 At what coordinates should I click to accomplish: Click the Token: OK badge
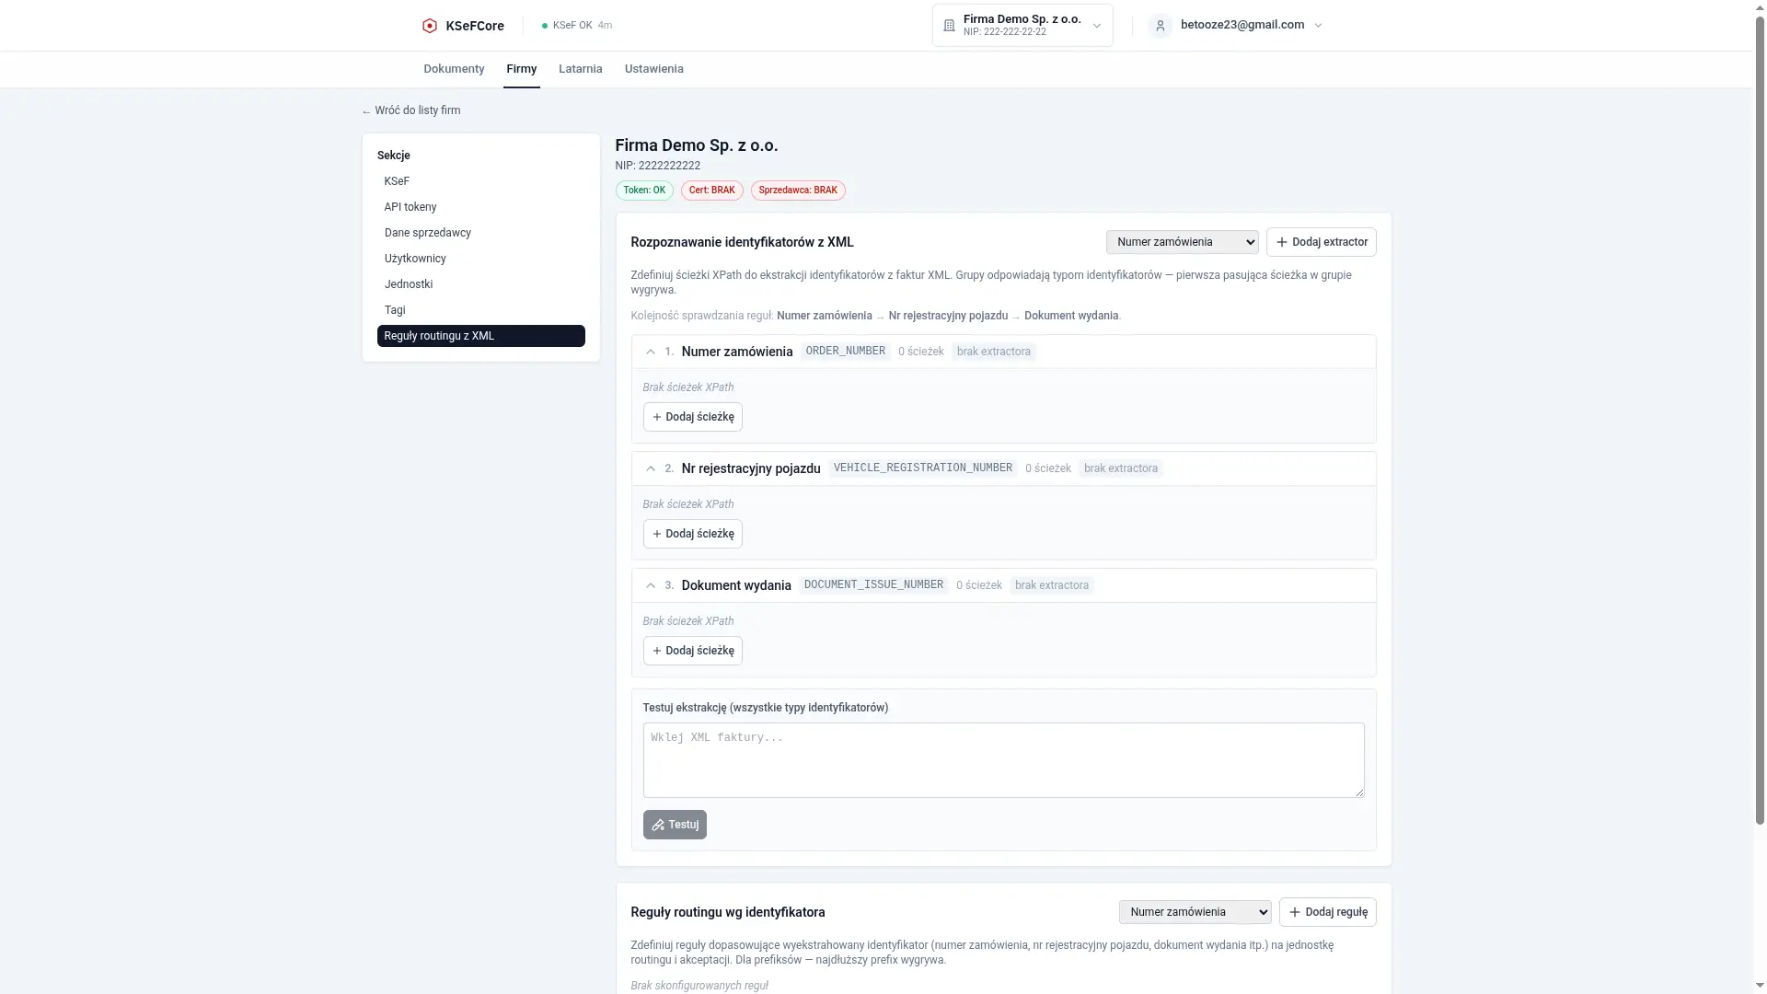pos(644,191)
